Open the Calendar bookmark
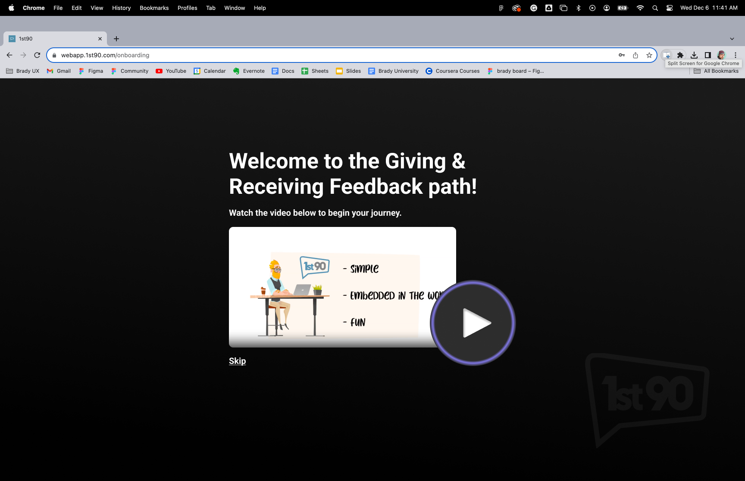The image size is (745, 481). (x=210, y=71)
